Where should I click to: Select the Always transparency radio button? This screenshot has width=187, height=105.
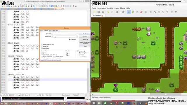[x=79, y=55]
